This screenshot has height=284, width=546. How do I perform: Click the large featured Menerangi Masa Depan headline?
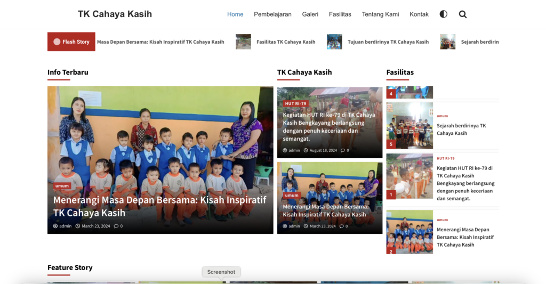[159, 206]
